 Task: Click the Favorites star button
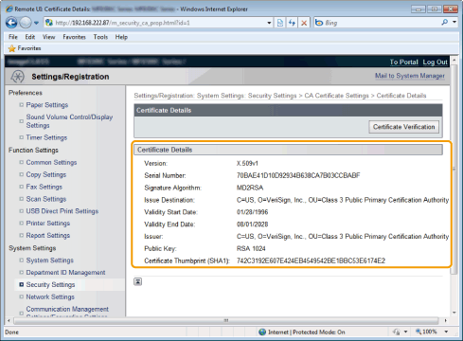pyautogui.click(x=25, y=48)
